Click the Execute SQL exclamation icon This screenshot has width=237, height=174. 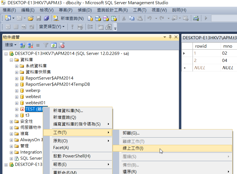click(72, 27)
